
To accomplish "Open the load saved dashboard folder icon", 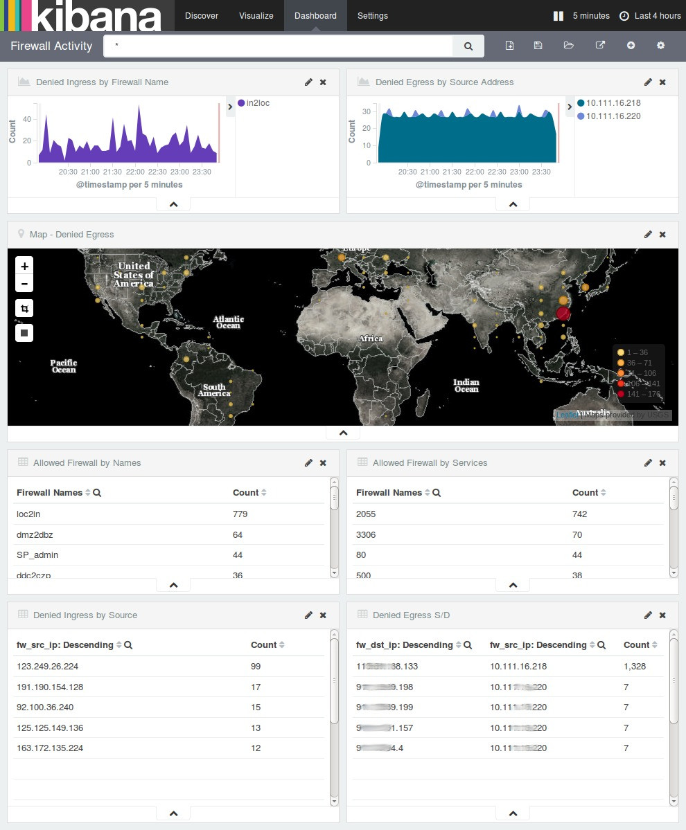I will coord(569,46).
